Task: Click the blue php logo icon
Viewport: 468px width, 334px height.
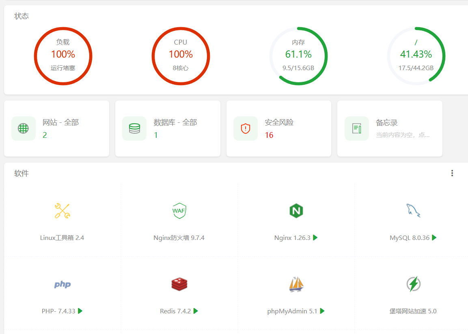Action: 63,284
